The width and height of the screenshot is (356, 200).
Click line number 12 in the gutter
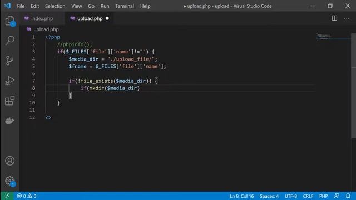click(x=32, y=117)
